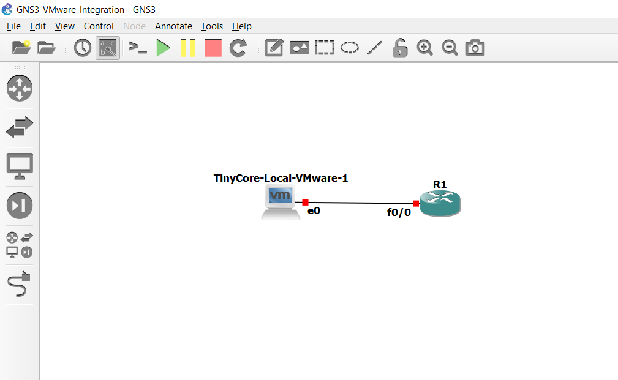Click the f0/0 interface label
Viewport: 618px width, 380px height.
pos(399,213)
